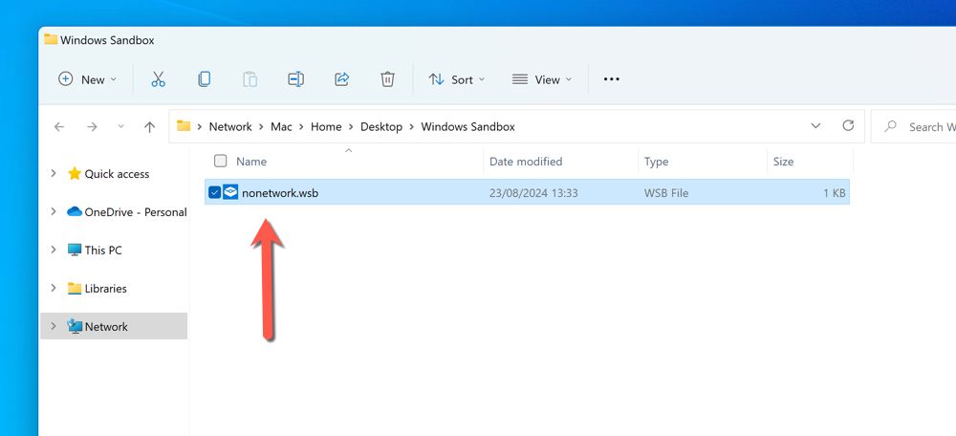Go up one folder level

[x=149, y=127]
